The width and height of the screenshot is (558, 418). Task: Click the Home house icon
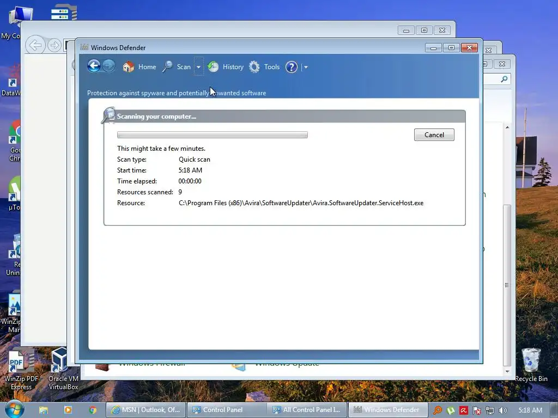click(129, 66)
